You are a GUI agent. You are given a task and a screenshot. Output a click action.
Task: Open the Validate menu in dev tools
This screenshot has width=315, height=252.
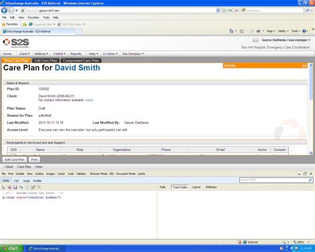[81, 174]
